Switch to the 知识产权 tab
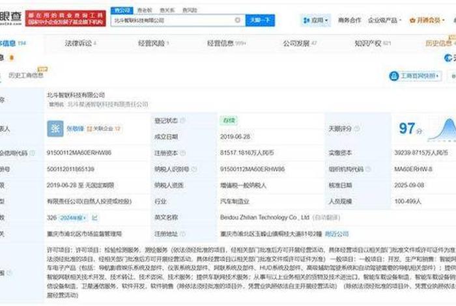The width and height of the screenshot is (456, 306). click(x=373, y=44)
